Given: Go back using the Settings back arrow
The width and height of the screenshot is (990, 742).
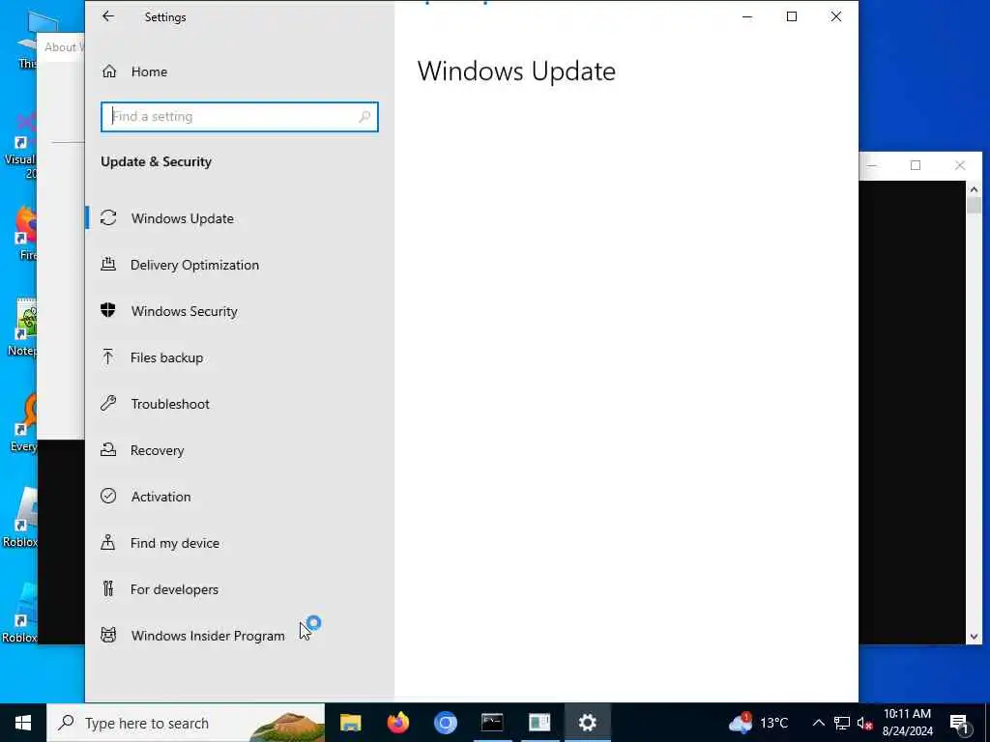Looking at the screenshot, I should 108,16.
